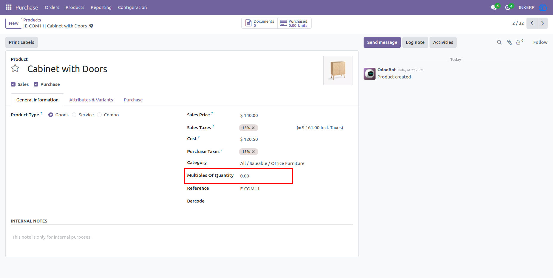Click the internal notes text area

point(182,237)
